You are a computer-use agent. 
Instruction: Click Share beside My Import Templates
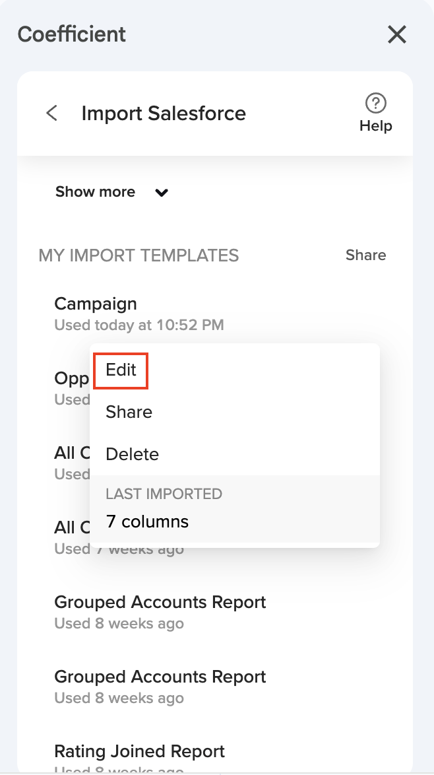[x=365, y=255]
